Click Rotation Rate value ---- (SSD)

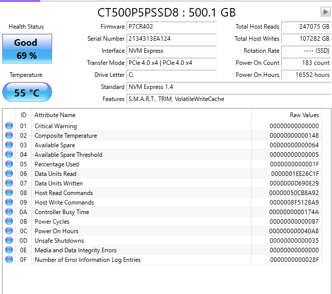point(306,51)
